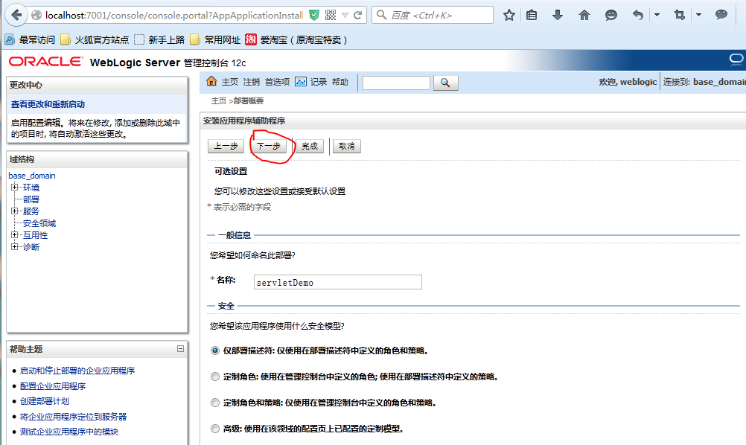Image resolution: width=746 pixels, height=445 pixels.
Task: Open 测试企业应用程序中的模块 help topic
Action: click(x=69, y=432)
